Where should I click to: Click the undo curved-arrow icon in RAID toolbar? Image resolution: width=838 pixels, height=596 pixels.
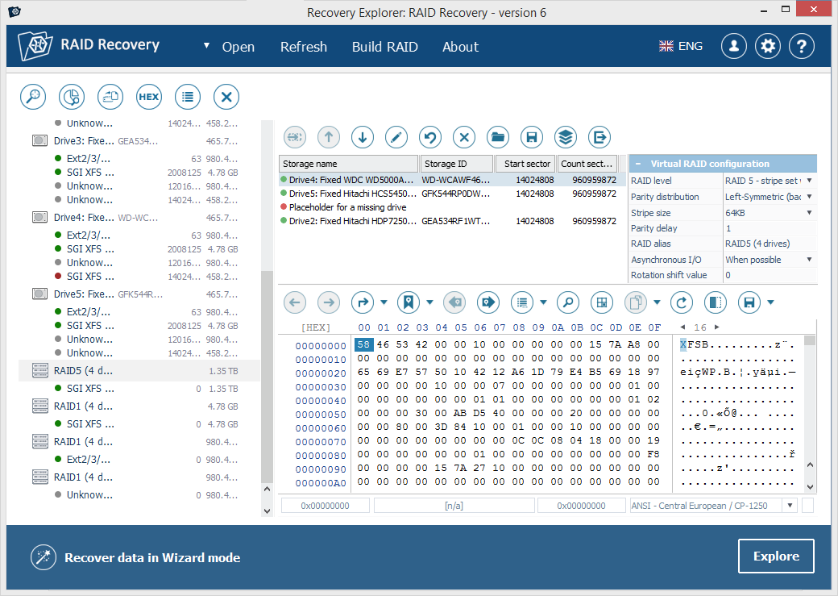(x=430, y=137)
